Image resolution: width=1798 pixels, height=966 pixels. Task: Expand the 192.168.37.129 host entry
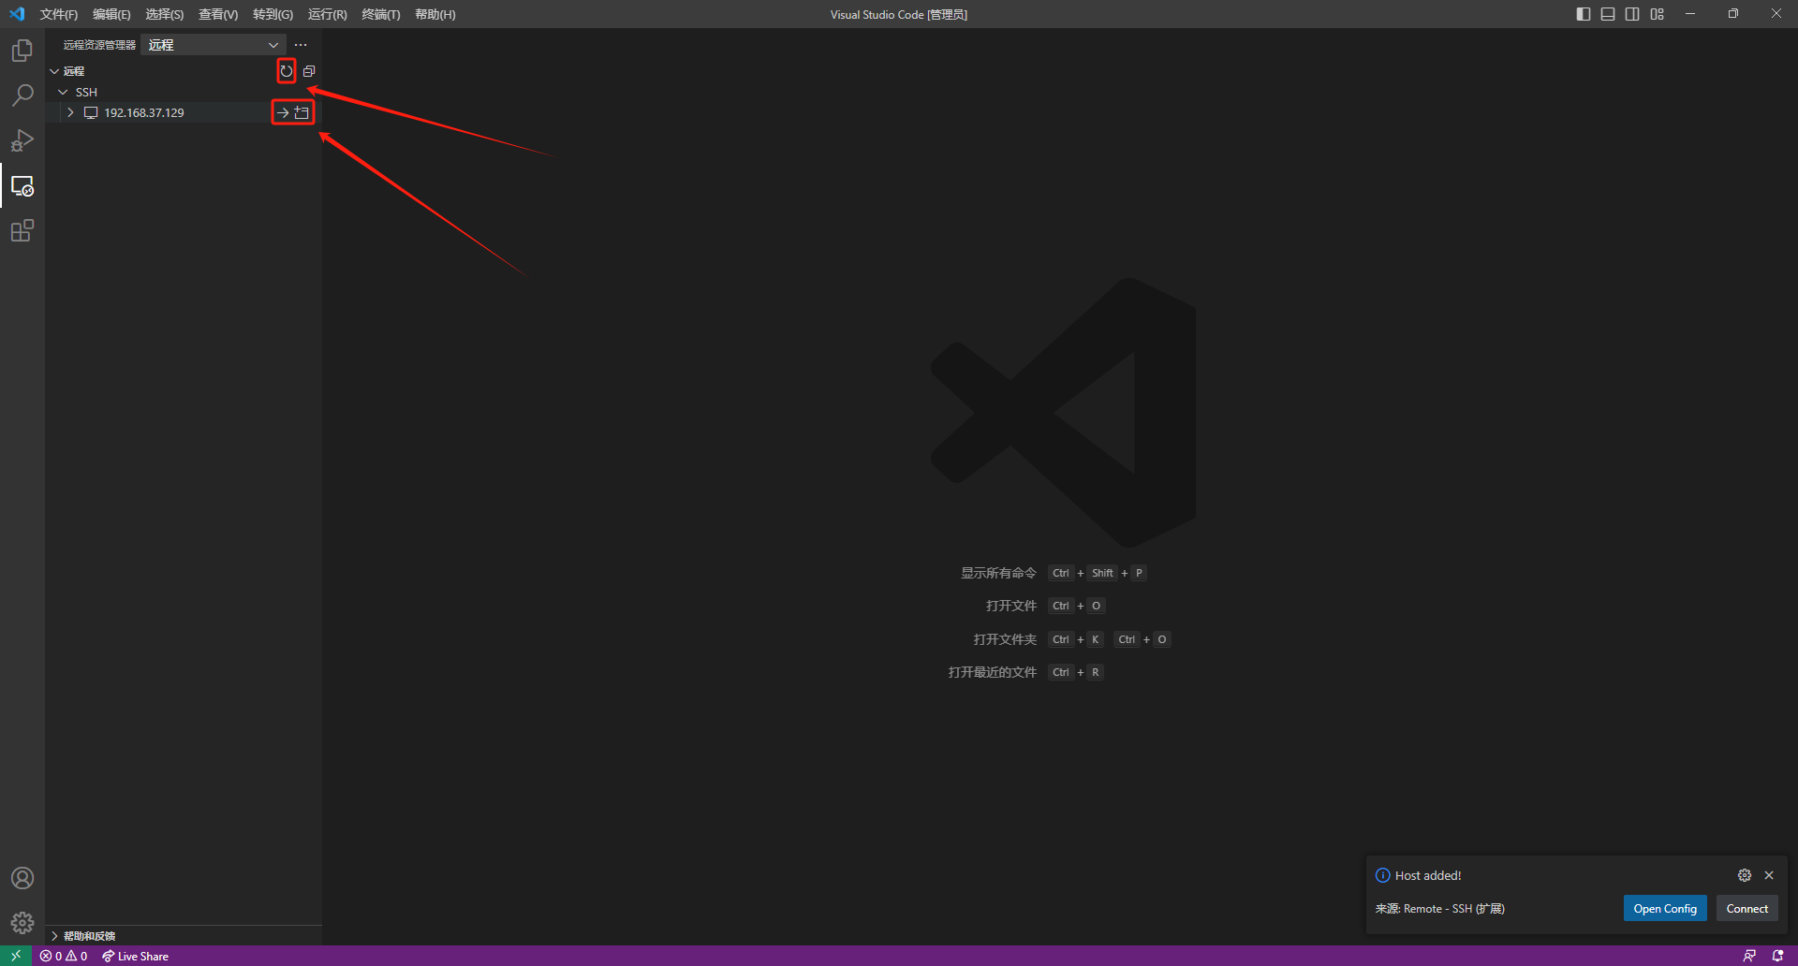(x=70, y=112)
